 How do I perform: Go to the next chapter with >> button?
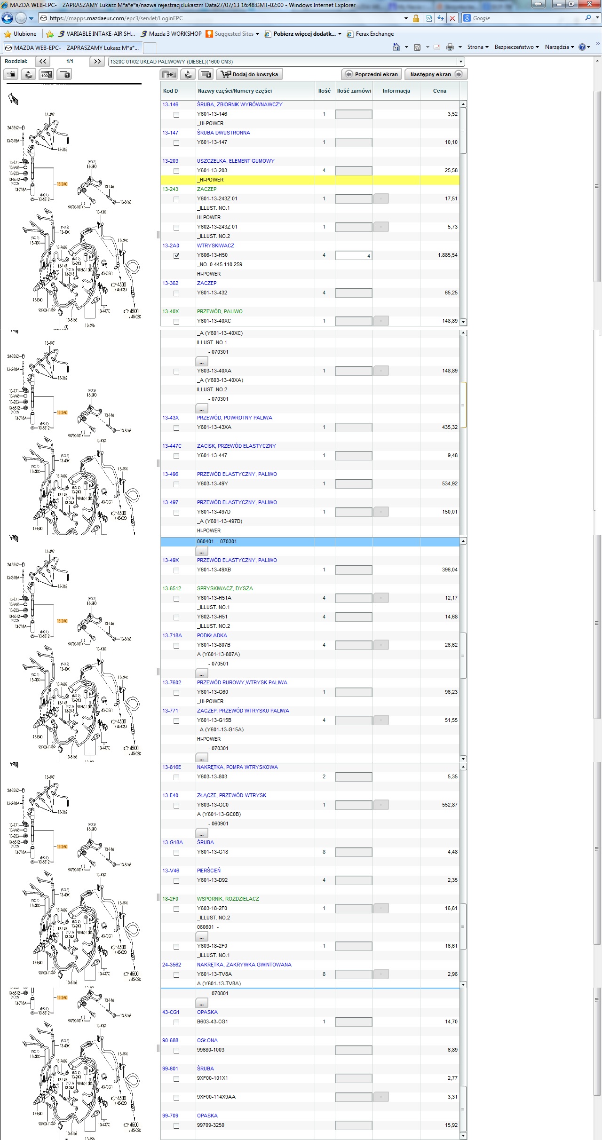coord(97,62)
